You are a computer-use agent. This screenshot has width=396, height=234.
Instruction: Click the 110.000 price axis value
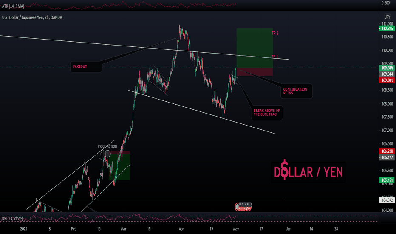(387, 50)
